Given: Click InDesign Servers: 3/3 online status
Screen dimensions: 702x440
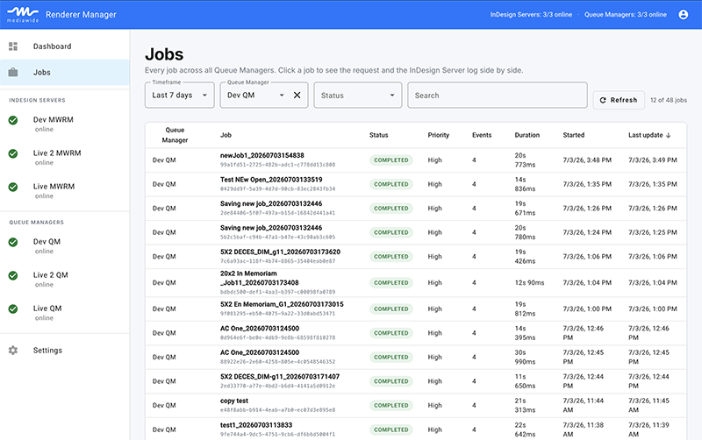Looking at the screenshot, I should point(531,14).
